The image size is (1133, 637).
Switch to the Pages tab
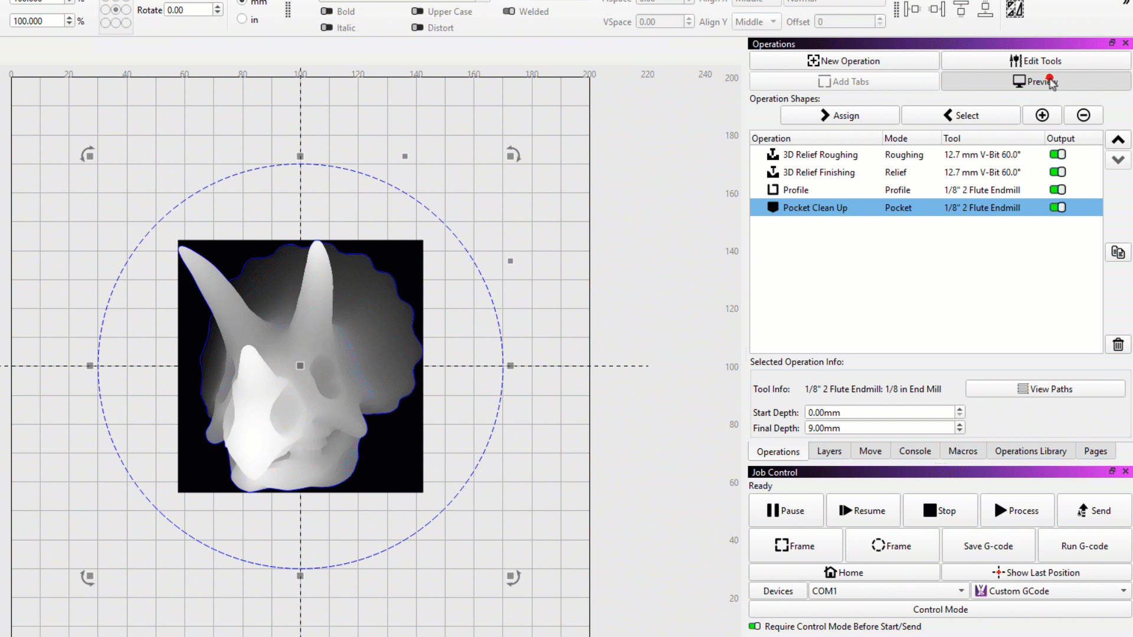pos(1095,451)
